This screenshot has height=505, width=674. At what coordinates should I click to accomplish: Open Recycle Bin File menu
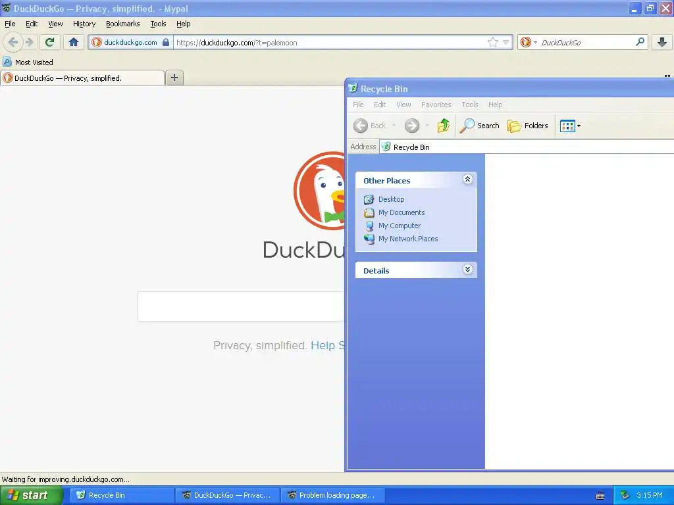click(358, 105)
